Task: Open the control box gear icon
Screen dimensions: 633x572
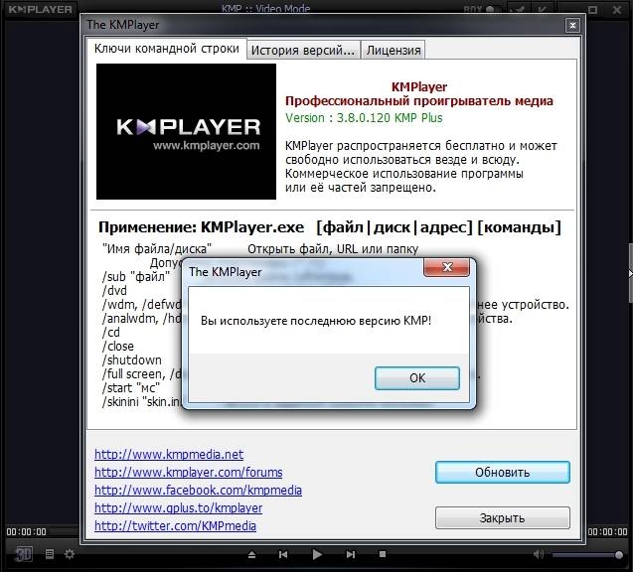Action: 70,554
